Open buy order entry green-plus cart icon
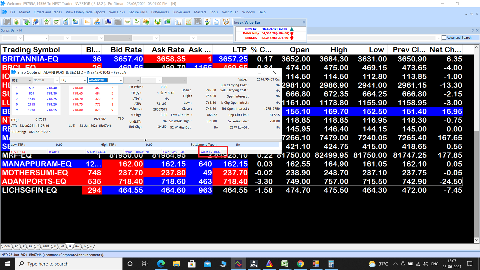The height and width of the screenshot is (270, 480). pyautogui.click(x=47, y=22)
